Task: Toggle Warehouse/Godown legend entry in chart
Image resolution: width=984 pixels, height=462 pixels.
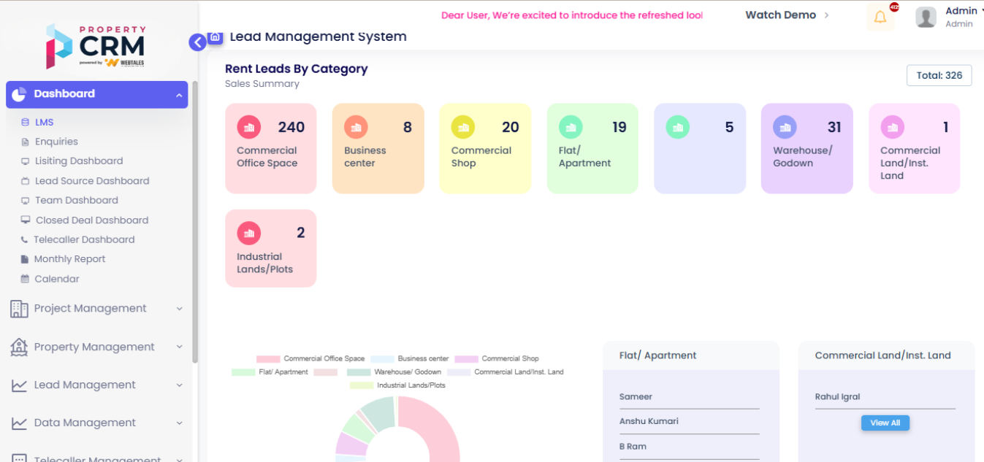Action: coord(394,371)
